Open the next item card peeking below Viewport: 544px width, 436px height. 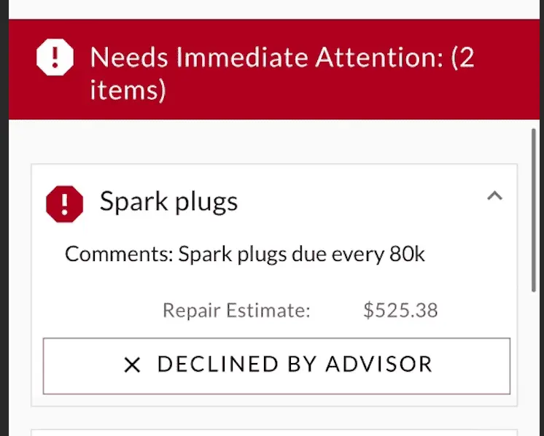pyautogui.click(x=274, y=432)
